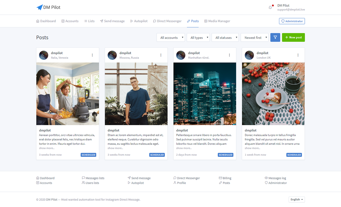Click the dmpilot username above the Aenean caption

click(45, 130)
